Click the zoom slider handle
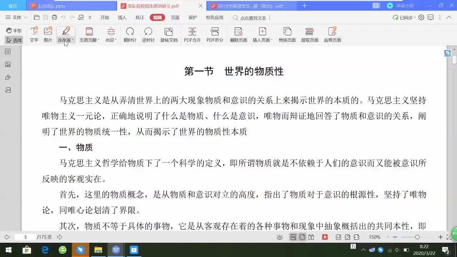 tap(417, 237)
